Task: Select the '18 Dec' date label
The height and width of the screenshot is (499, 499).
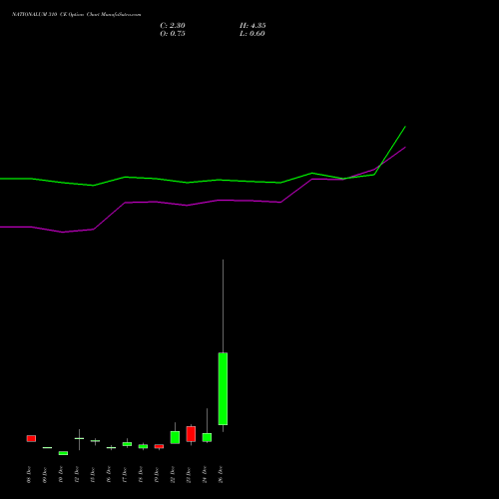Action: click(x=141, y=475)
